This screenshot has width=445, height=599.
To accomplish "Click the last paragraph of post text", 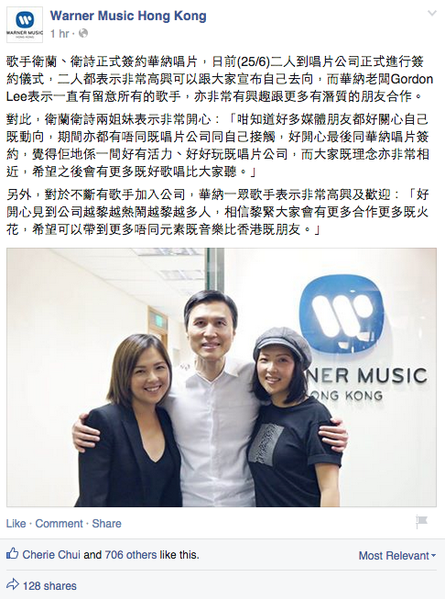I will (218, 212).
